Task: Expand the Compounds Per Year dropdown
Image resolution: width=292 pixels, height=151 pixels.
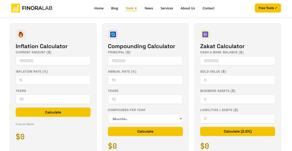Action: 145,119
